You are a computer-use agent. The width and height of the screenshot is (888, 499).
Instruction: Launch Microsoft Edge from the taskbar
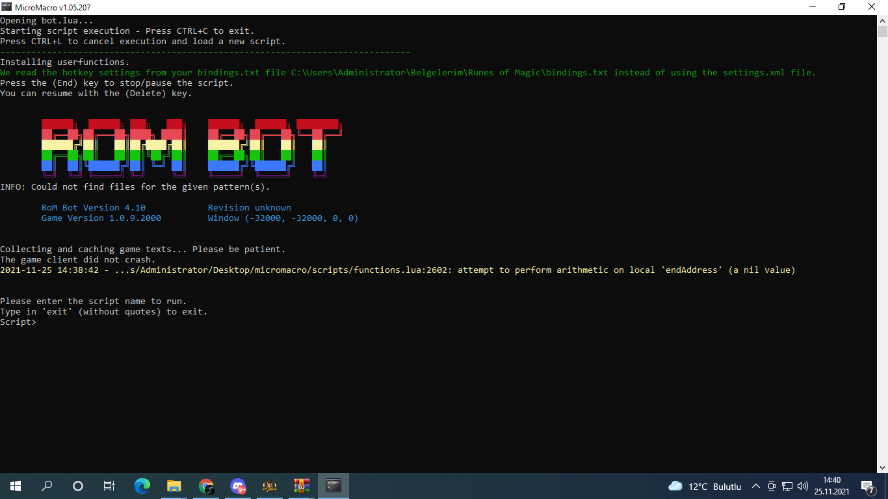pyautogui.click(x=142, y=486)
